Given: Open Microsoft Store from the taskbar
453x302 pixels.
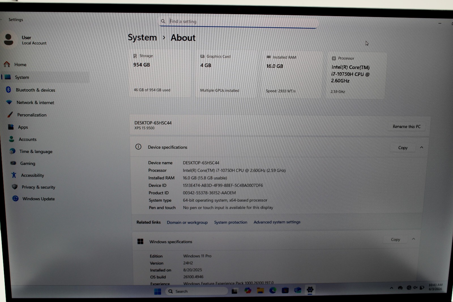Looking at the screenshot, I should tap(285, 290).
